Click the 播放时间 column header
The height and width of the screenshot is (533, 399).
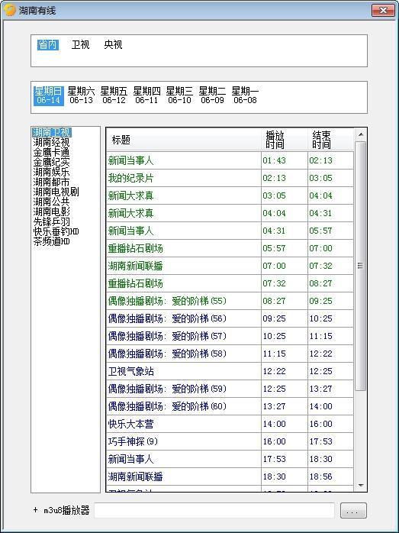point(285,140)
